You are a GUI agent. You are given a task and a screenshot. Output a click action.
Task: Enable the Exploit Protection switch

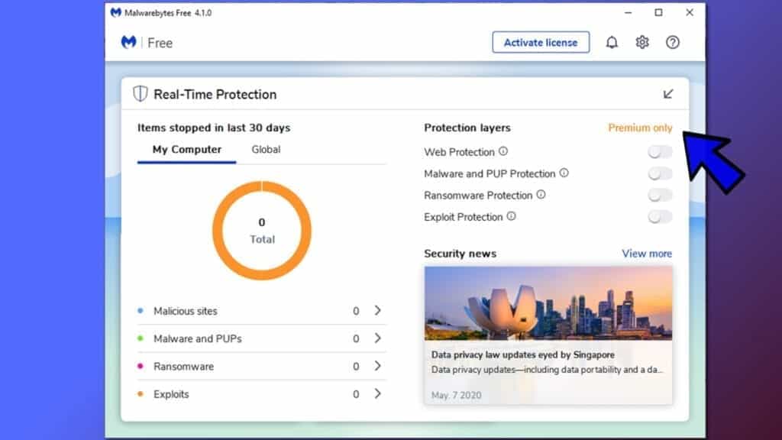tap(660, 217)
